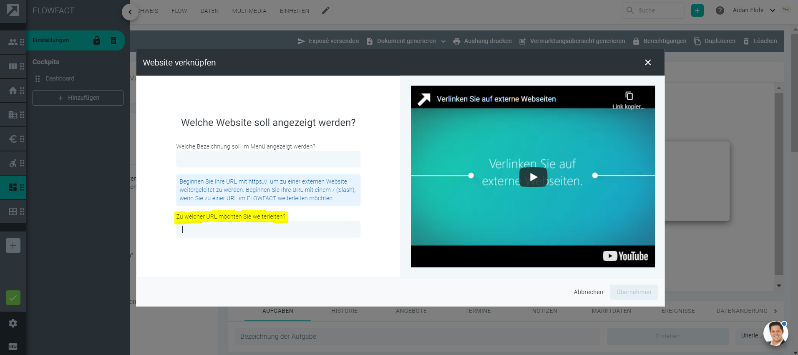Select the Dashboard cockpit entry
The width and height of the screenshot is (798, 355).
click(x=60, y=78)
